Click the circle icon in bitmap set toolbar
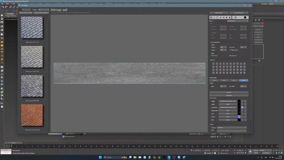284x160 pixels. point(214,17)
